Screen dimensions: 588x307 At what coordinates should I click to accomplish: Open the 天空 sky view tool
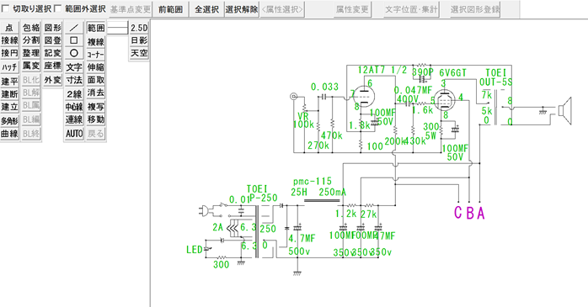[139, 53]
